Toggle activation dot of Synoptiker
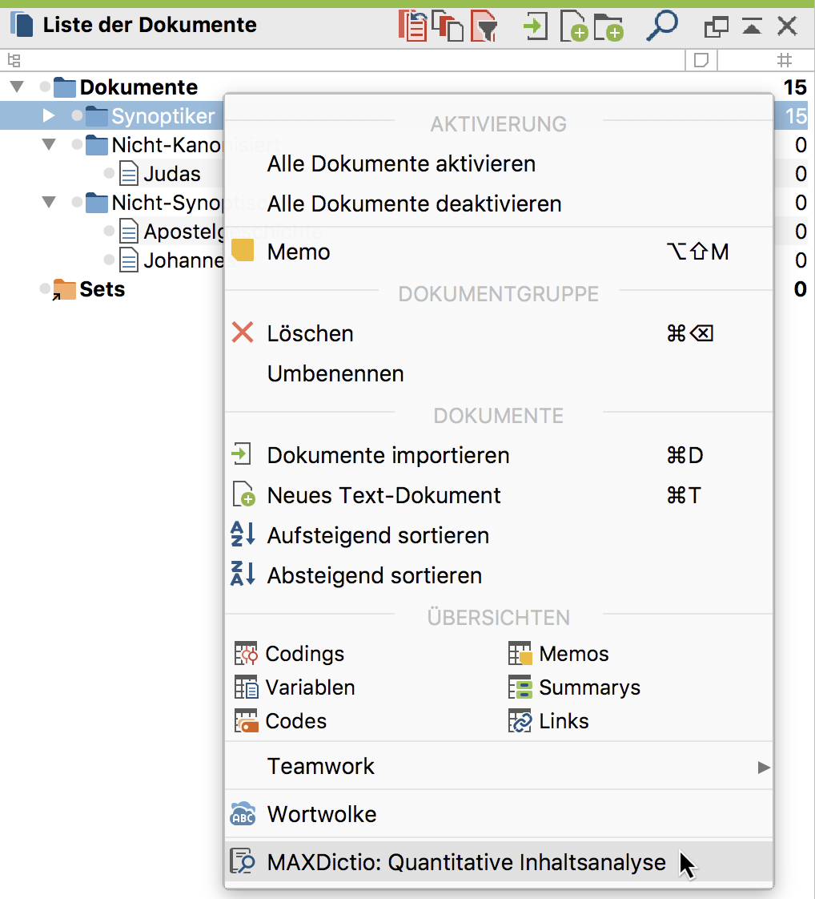Screen dimensions: 815x899 pos(77,116)
